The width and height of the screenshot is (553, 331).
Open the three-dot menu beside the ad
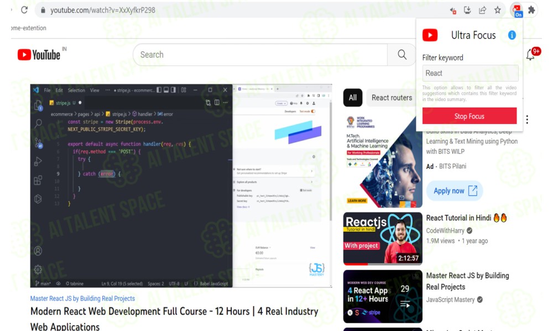(527, 120)
